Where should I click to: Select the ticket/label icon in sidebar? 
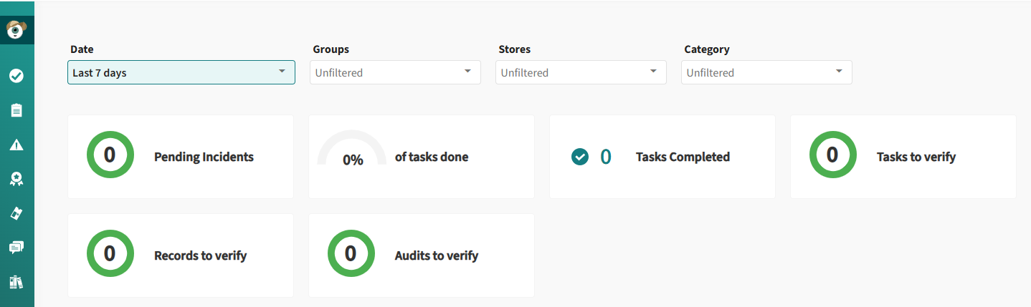pyautogui.click(x=16, y=213)
